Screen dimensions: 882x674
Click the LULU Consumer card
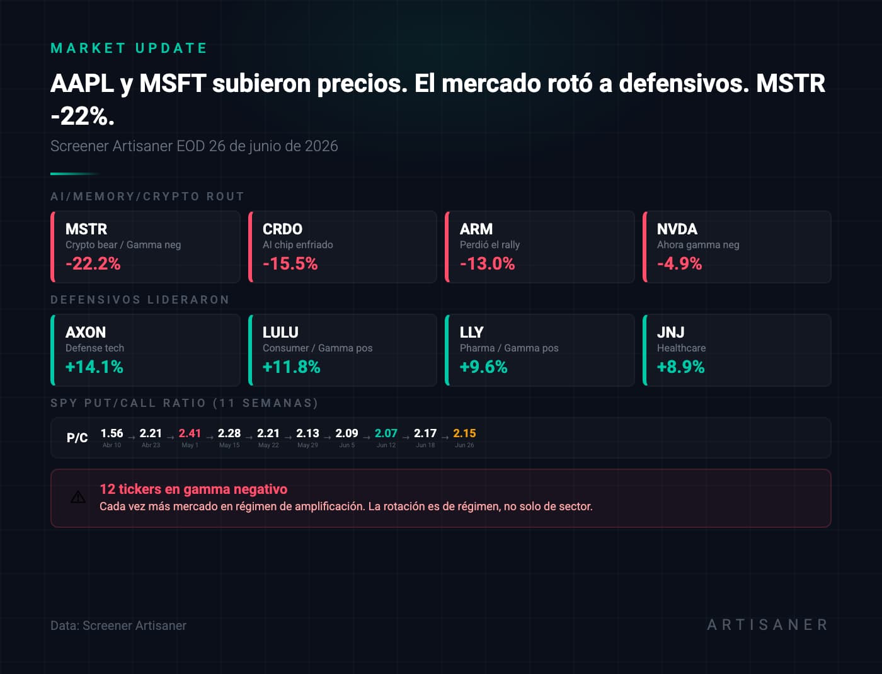coord(343,350)
